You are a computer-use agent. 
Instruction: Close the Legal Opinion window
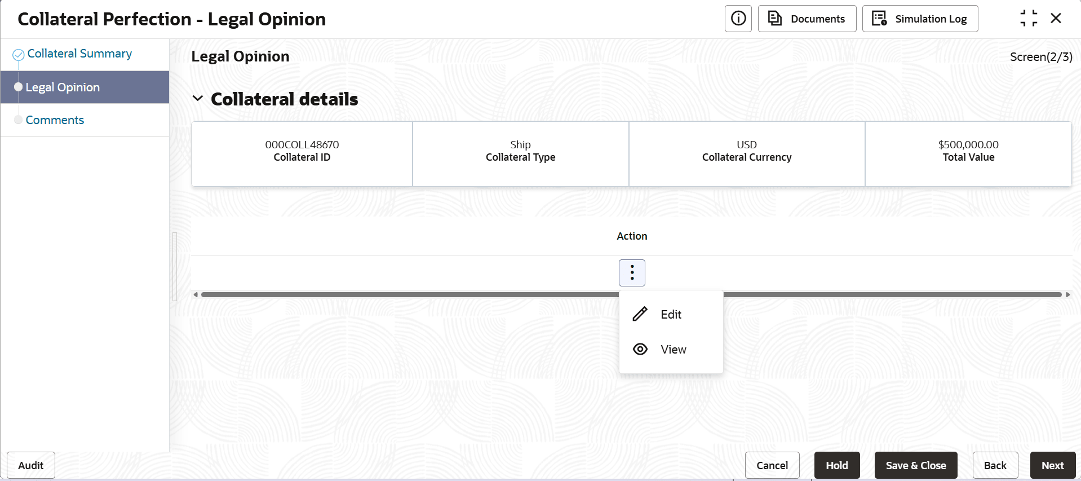1056,19
